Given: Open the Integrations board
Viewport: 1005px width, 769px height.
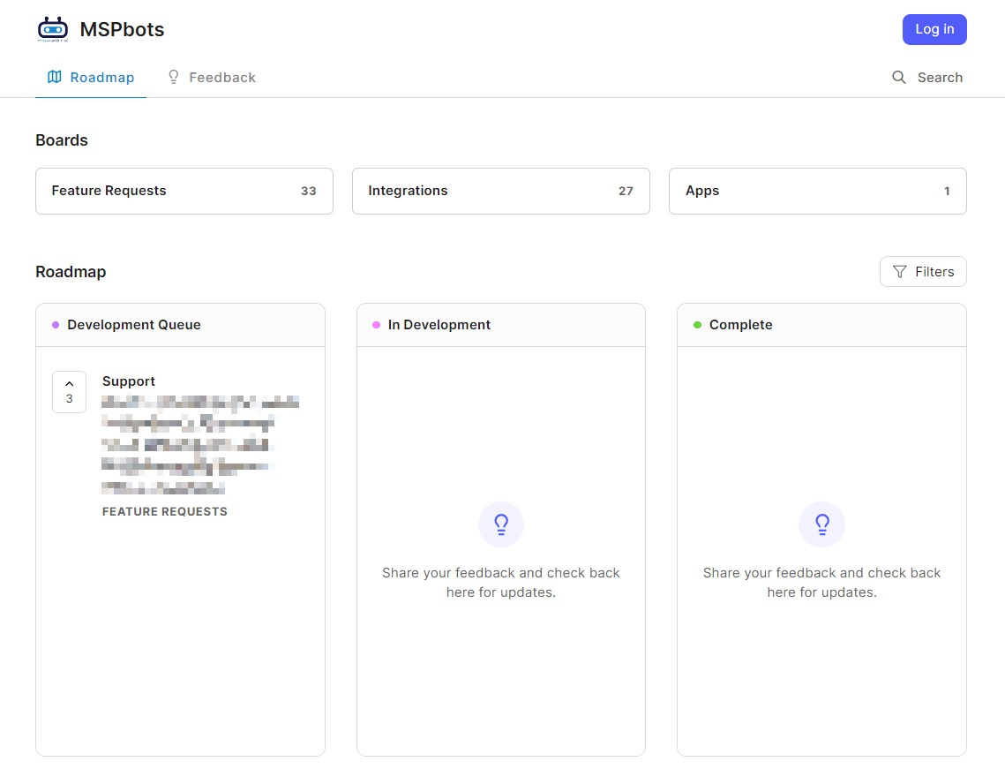Looking at the screenshot, I should (x=500, y=191).
